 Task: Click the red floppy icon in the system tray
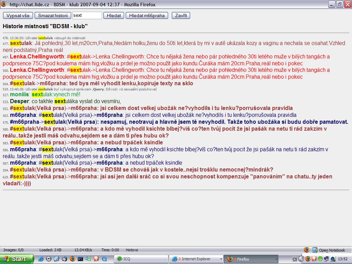pyautogui.click(x=314, y=259)
